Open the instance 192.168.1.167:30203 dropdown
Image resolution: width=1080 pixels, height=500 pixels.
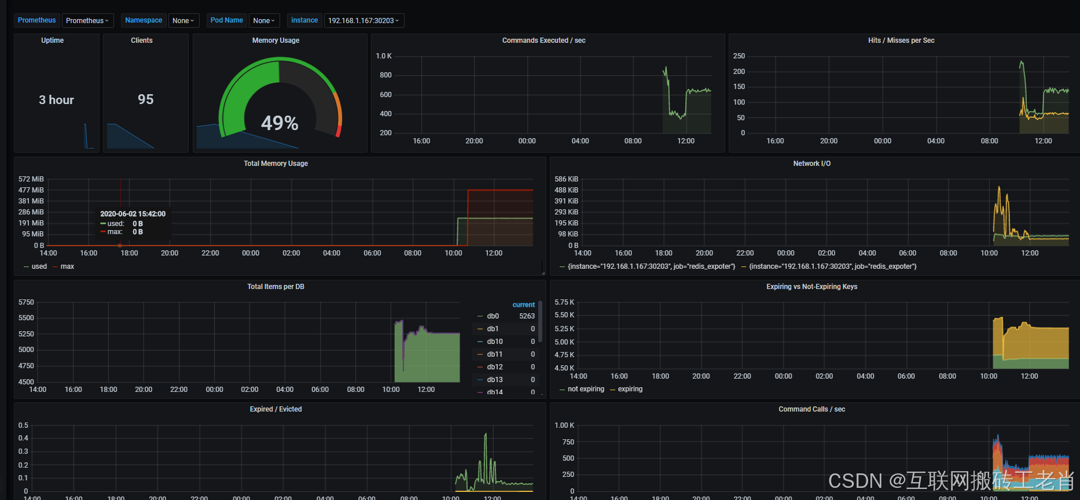pos(363,21)
